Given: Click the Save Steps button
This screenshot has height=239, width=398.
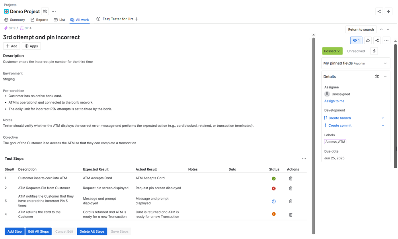Looking at the screenshot, I should pos(119,232).
